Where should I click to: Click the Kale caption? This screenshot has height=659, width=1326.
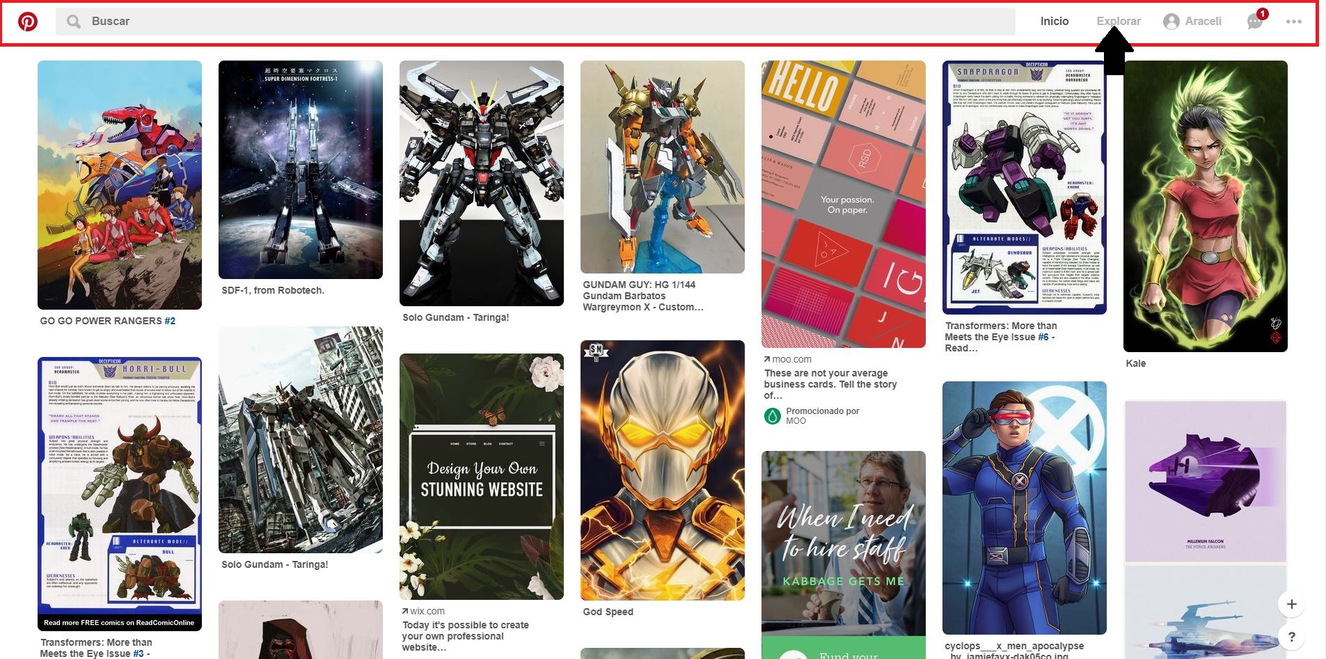(x=1136, y=363)
